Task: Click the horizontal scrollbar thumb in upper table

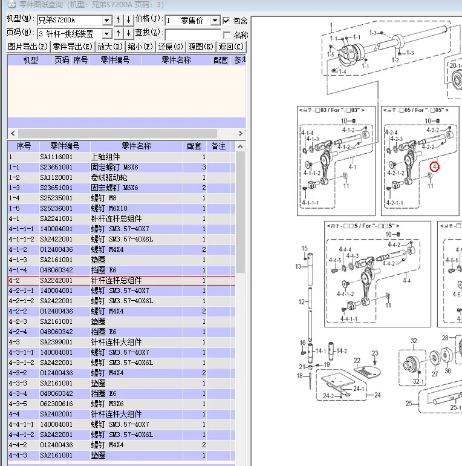Action: [x=117, y=133]
